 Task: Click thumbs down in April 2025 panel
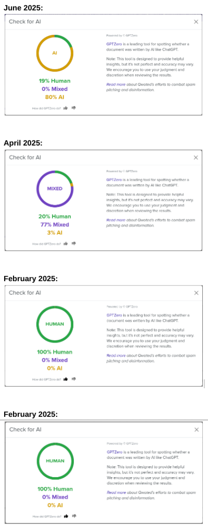tap(74, 243)
